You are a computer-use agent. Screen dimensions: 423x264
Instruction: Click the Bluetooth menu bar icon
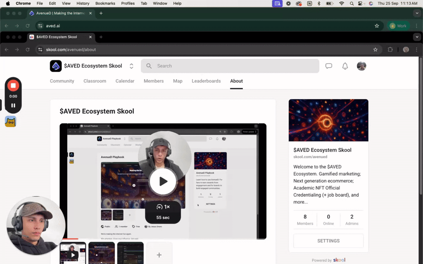(x=318, y=3)
